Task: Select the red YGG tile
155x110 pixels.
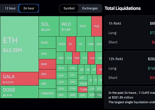Action: 97,26
